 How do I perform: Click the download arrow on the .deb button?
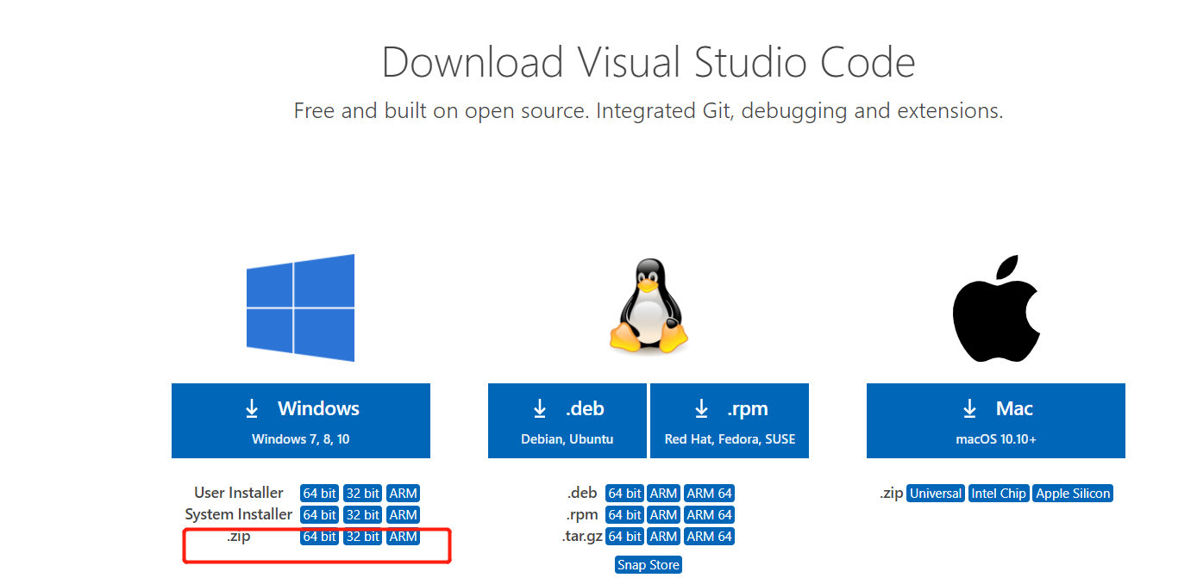540,407
